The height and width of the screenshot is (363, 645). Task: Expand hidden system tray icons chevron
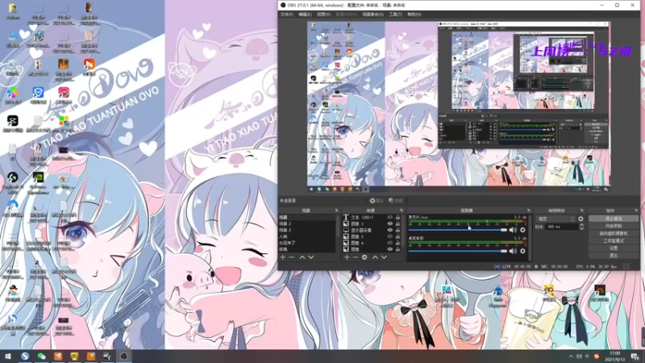pos(571,357)
